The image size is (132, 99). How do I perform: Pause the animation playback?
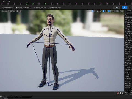[120, 93]
